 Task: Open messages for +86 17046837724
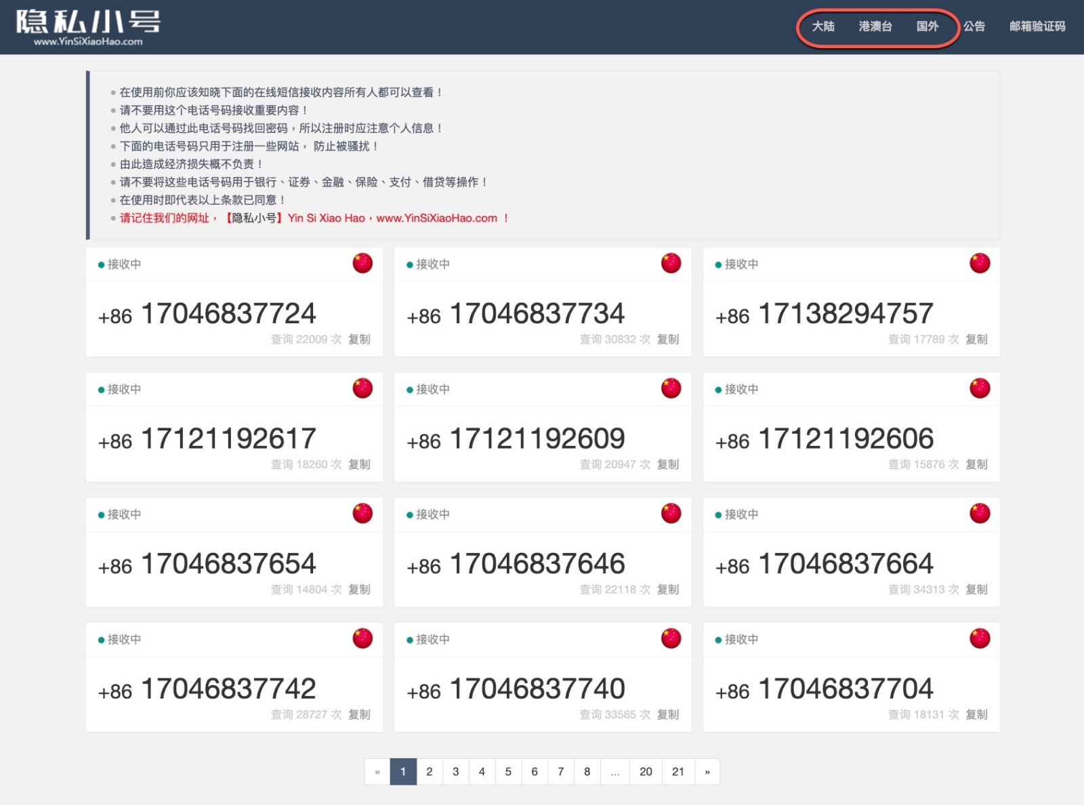(x=207, y=314)
